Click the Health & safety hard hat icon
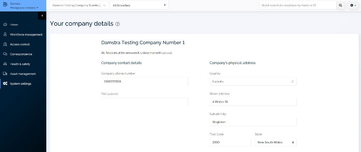This screenshot has height=152, width=361. click(5, 64)
